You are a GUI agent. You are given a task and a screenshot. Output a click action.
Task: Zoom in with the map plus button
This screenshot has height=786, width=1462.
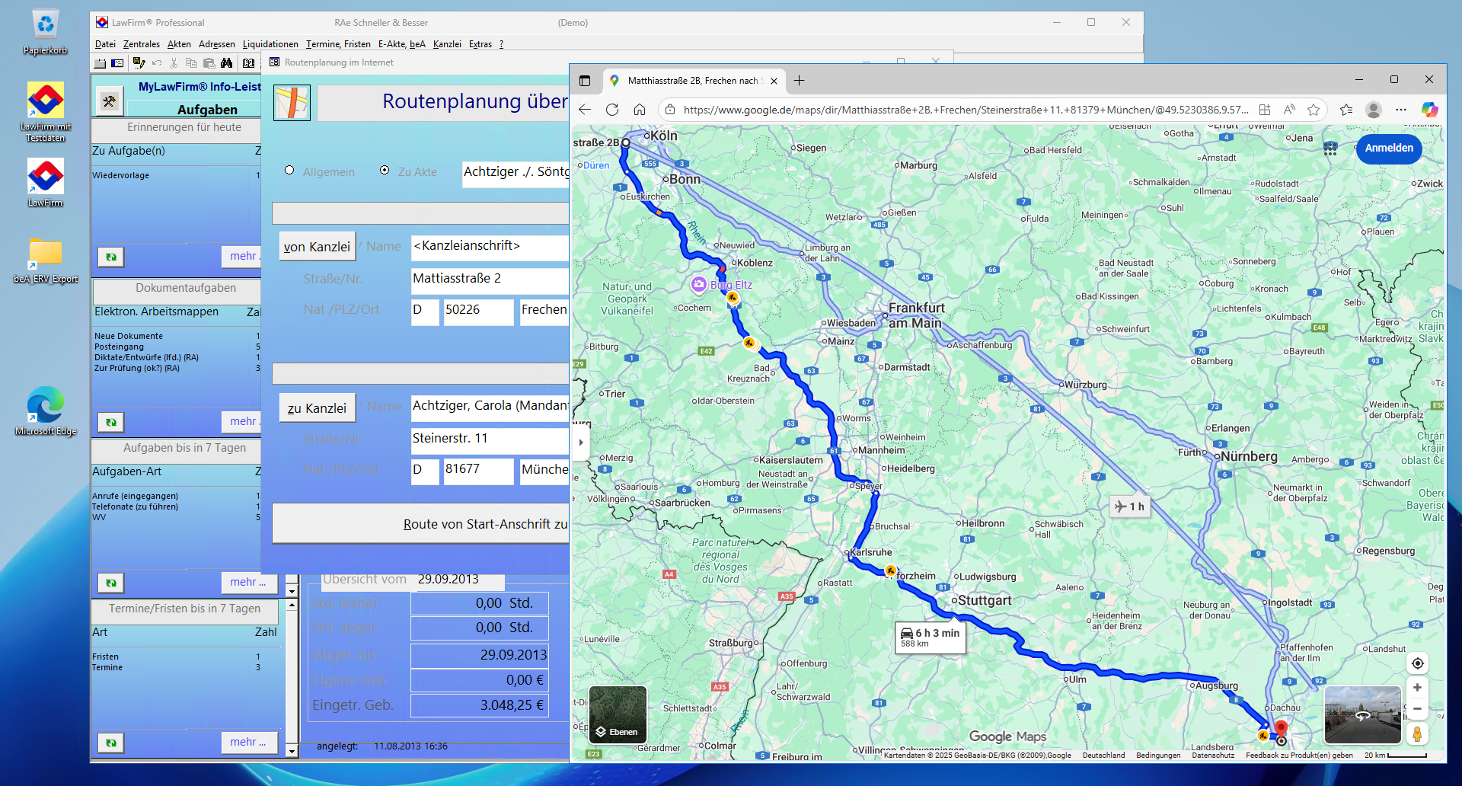[1417, 688]
